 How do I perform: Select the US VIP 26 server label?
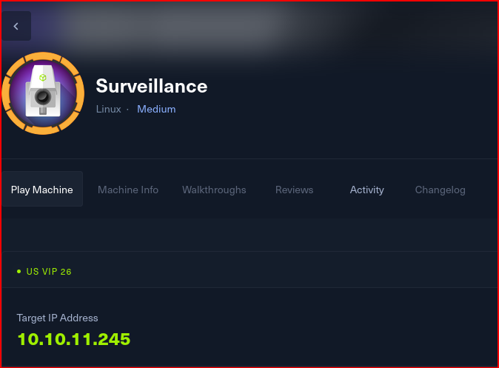click(49, 272)
